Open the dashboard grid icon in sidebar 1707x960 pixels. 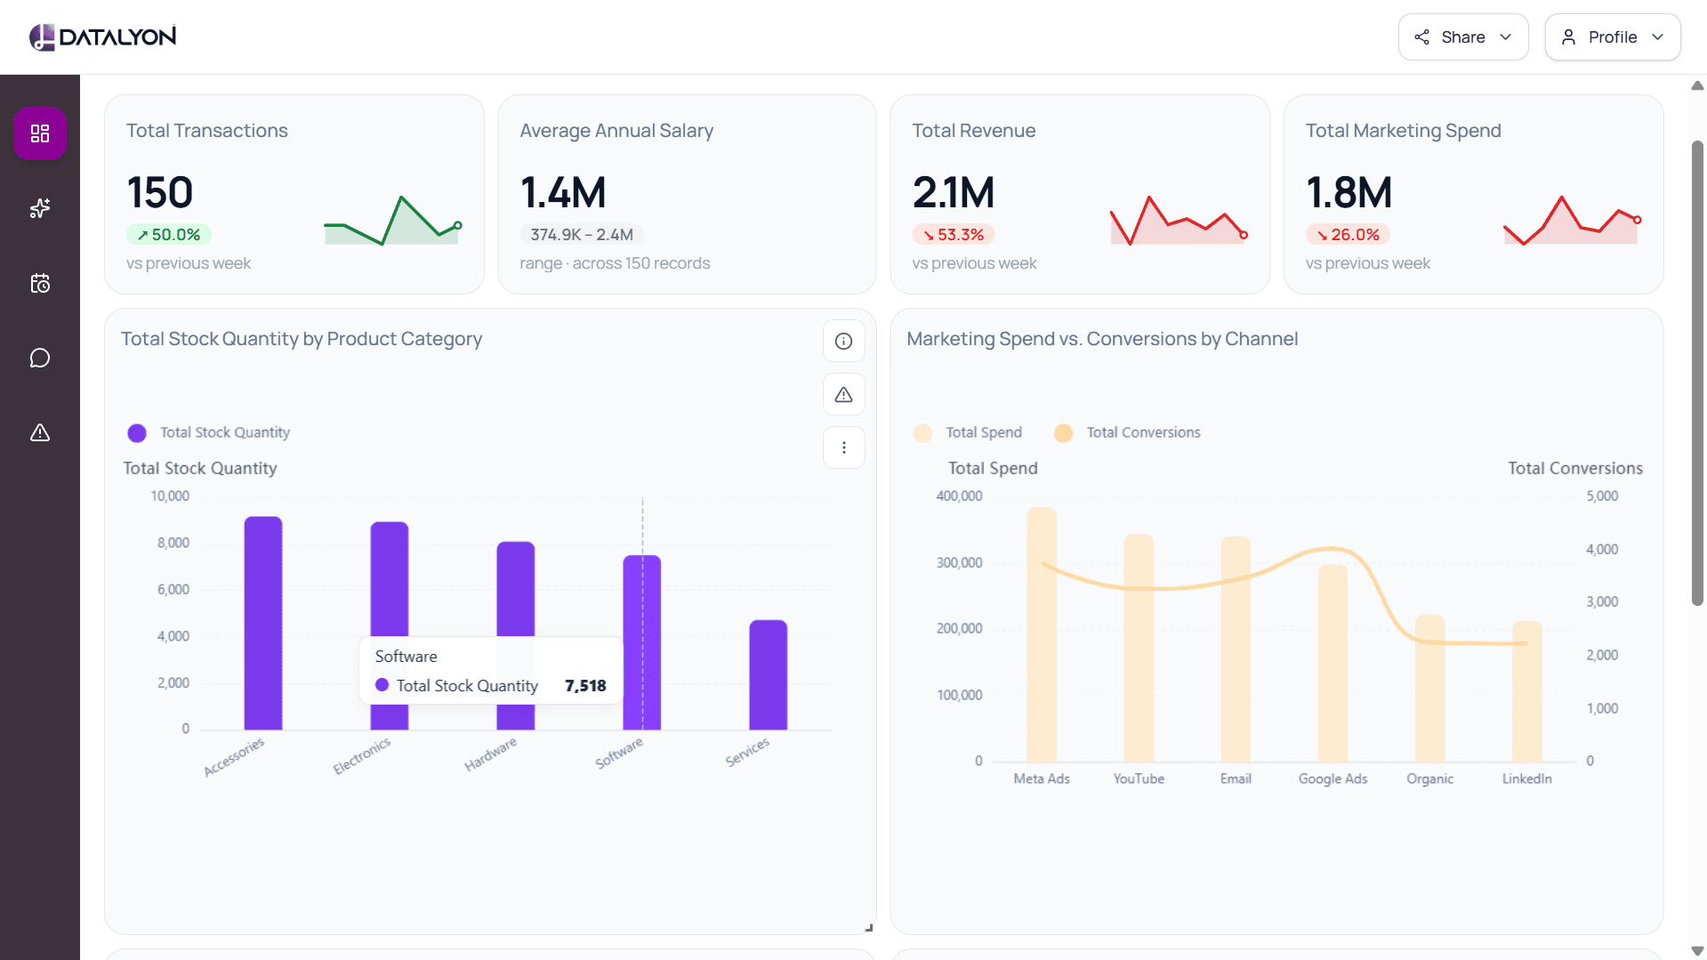pos(40,133)
